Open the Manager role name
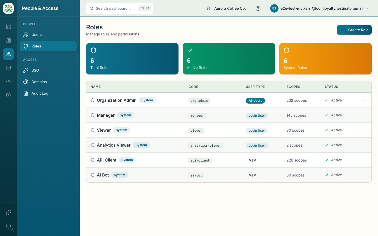Viewport: 378px width, 236px height. pos(106,115)
